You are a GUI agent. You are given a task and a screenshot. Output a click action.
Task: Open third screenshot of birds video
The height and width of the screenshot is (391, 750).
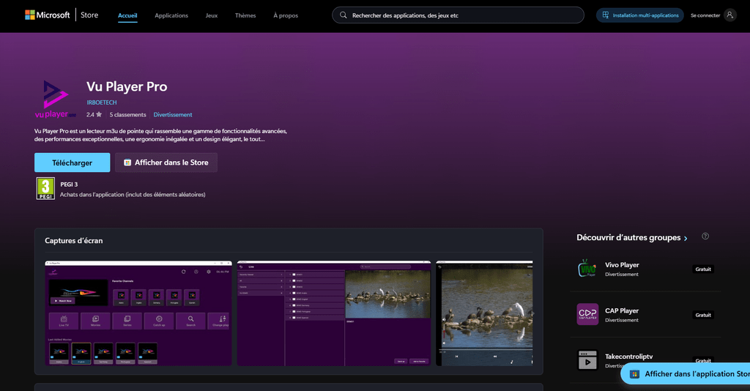[485, 313]
